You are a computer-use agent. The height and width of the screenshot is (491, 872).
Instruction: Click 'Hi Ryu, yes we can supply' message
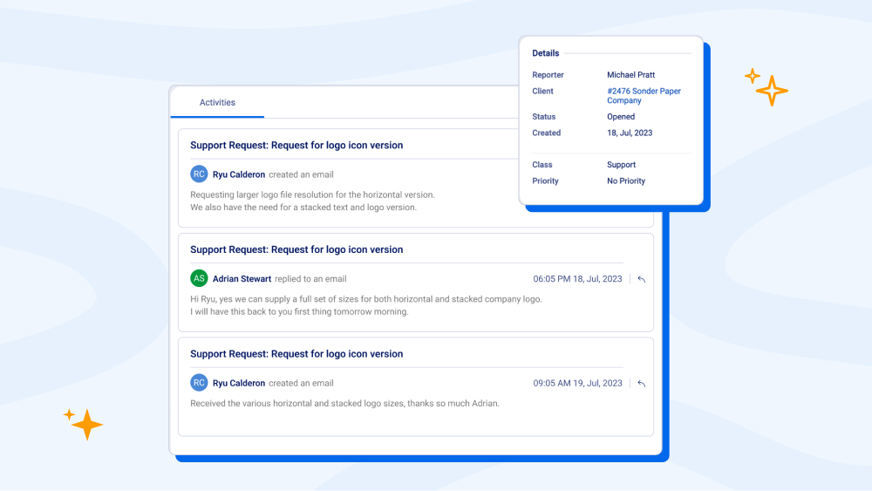coord(366,299)
